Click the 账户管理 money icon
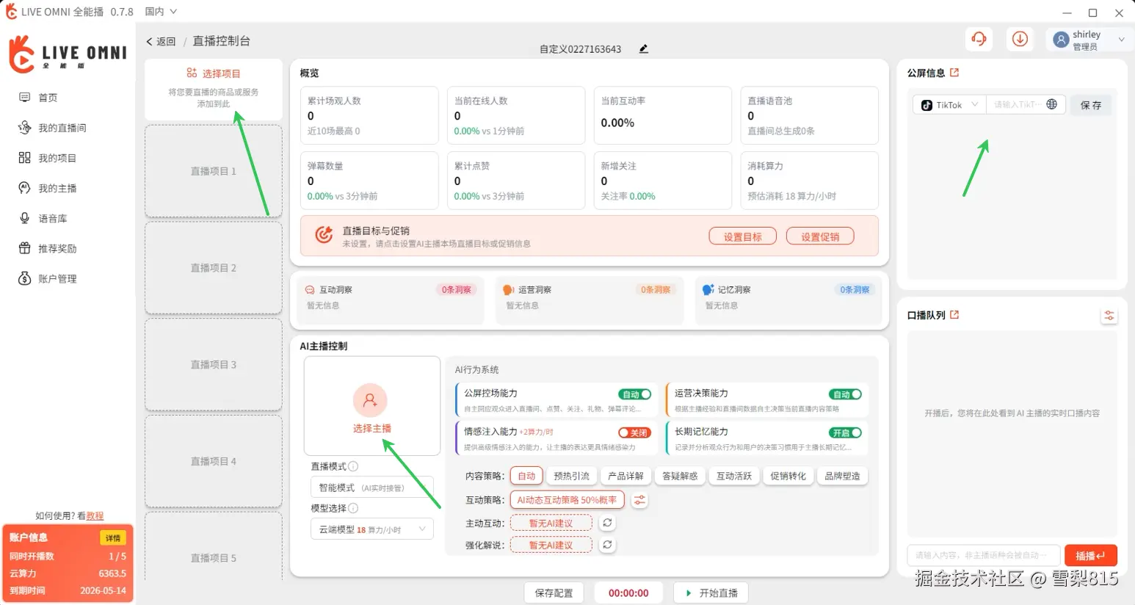 coord(25,278)
